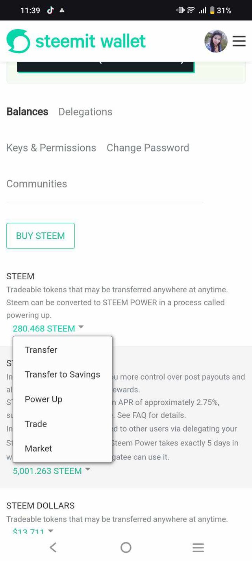Expand the 5,001.263 STEEM dropdown

coord(52,471)
